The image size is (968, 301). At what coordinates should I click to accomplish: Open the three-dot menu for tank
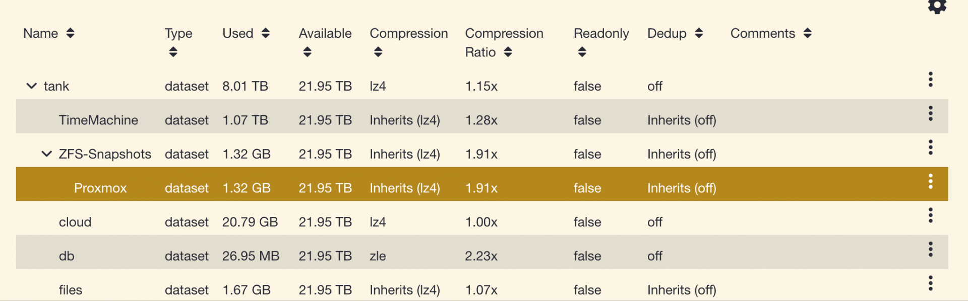coord(930,80)
